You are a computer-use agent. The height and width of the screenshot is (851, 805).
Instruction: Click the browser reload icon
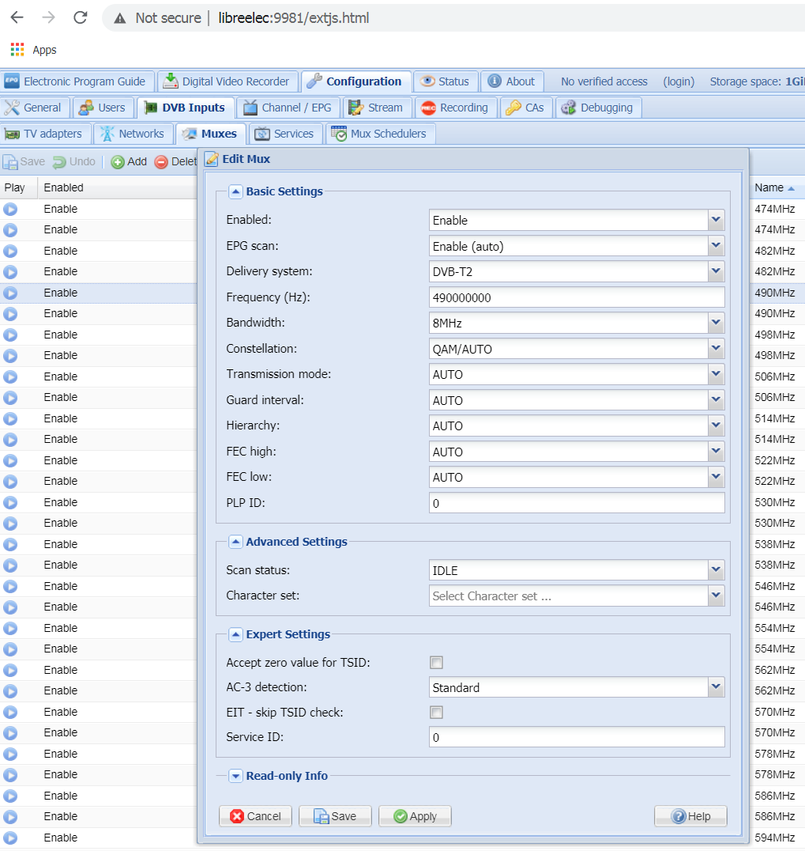coord(80,17)
